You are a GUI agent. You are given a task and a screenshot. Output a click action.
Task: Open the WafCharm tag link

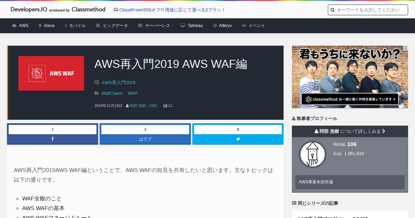(x=112, y=93)
